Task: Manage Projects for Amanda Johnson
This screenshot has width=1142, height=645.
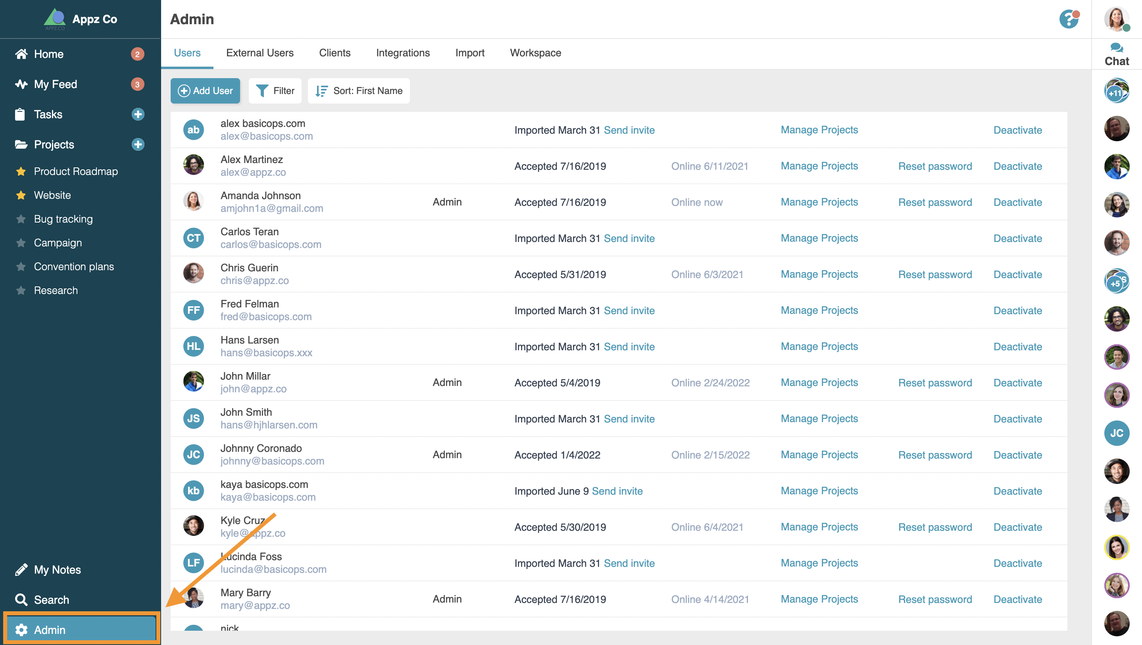Action: coord(819,202)
